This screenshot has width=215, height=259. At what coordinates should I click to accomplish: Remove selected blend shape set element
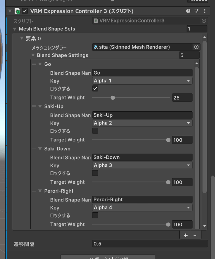(195, 235)
